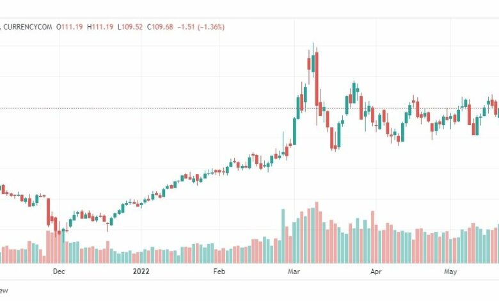Image resolution: width=499 pixels, height=301 pixels.
Task: Click the Dec label on time axis
Action: point(59,272)
